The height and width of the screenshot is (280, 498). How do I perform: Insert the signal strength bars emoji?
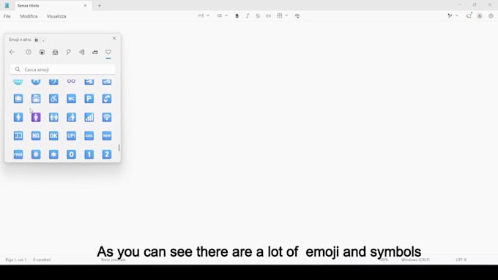(89, 117)
